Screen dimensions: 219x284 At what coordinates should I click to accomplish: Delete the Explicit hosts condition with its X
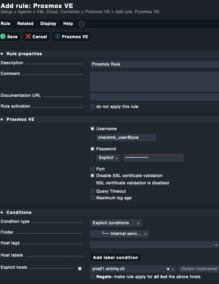(x=80, y=269)
